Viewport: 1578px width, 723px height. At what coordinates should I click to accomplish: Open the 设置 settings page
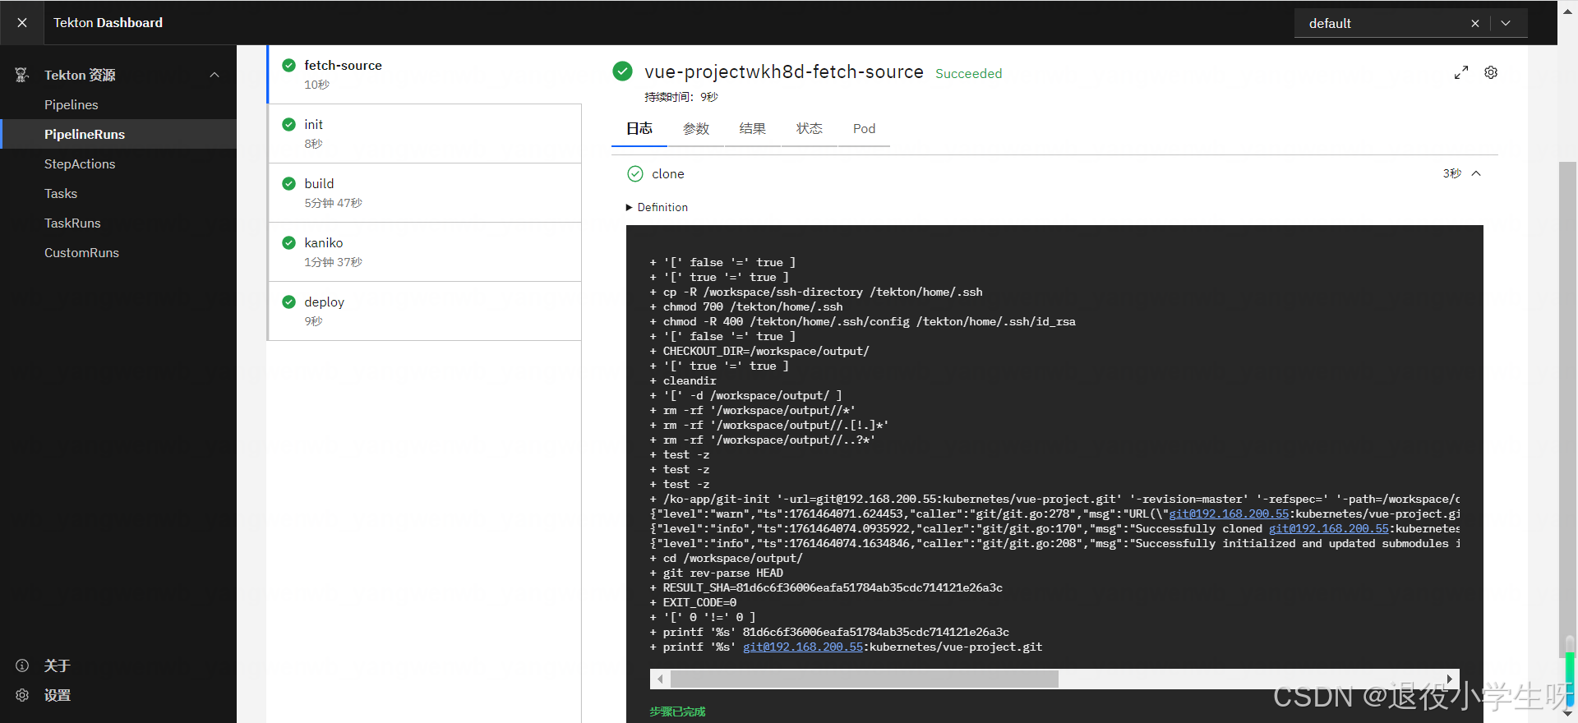pyautogui.click(x=58, y=695)
